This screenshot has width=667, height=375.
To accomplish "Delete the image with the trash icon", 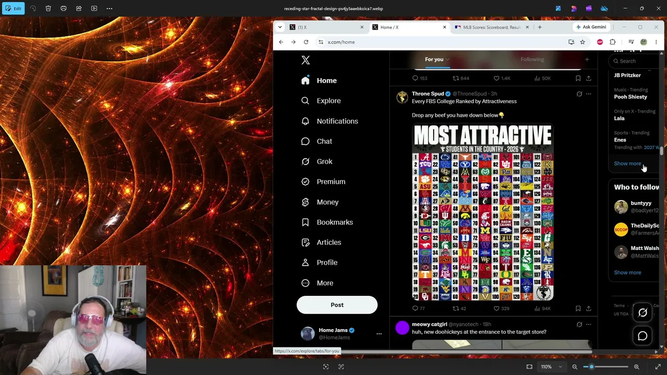I will click(x=48, y=8).
